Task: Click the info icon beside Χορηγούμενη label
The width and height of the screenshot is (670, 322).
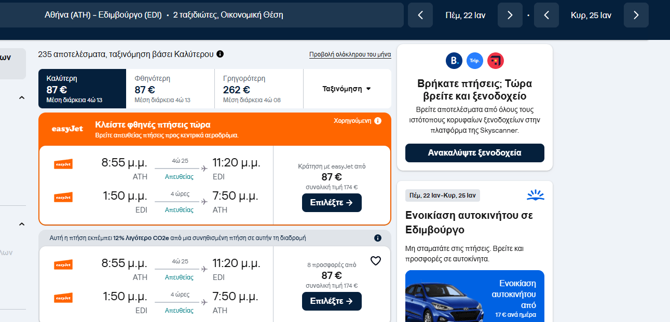Action: click(x=378, y=121)
